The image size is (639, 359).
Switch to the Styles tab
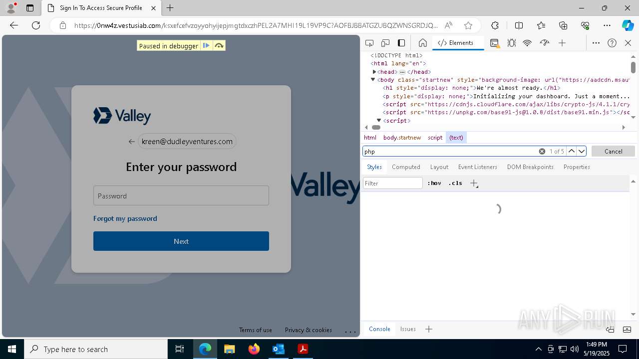tap(374, 167)
